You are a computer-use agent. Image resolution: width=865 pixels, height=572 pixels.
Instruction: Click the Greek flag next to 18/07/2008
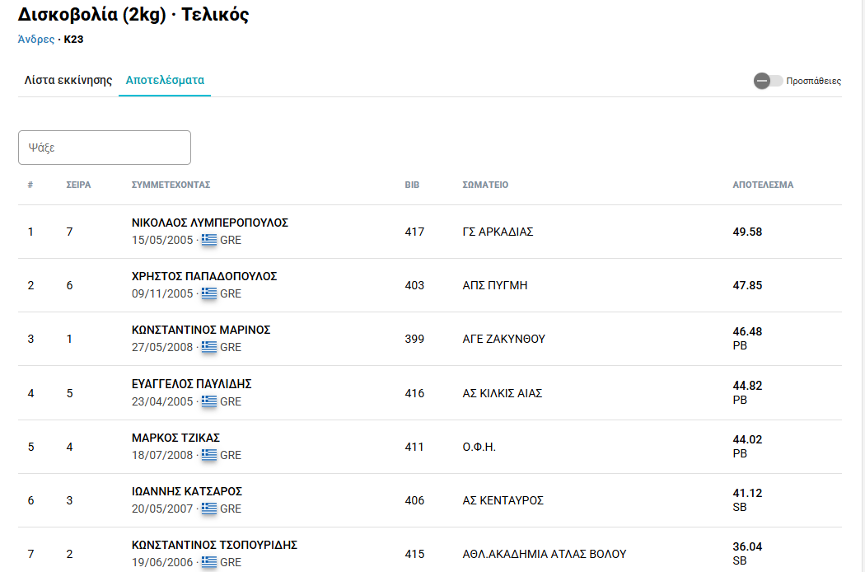point(209,455)
